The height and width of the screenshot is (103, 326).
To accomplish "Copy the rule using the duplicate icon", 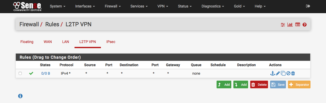I will [x=283, y=73].
